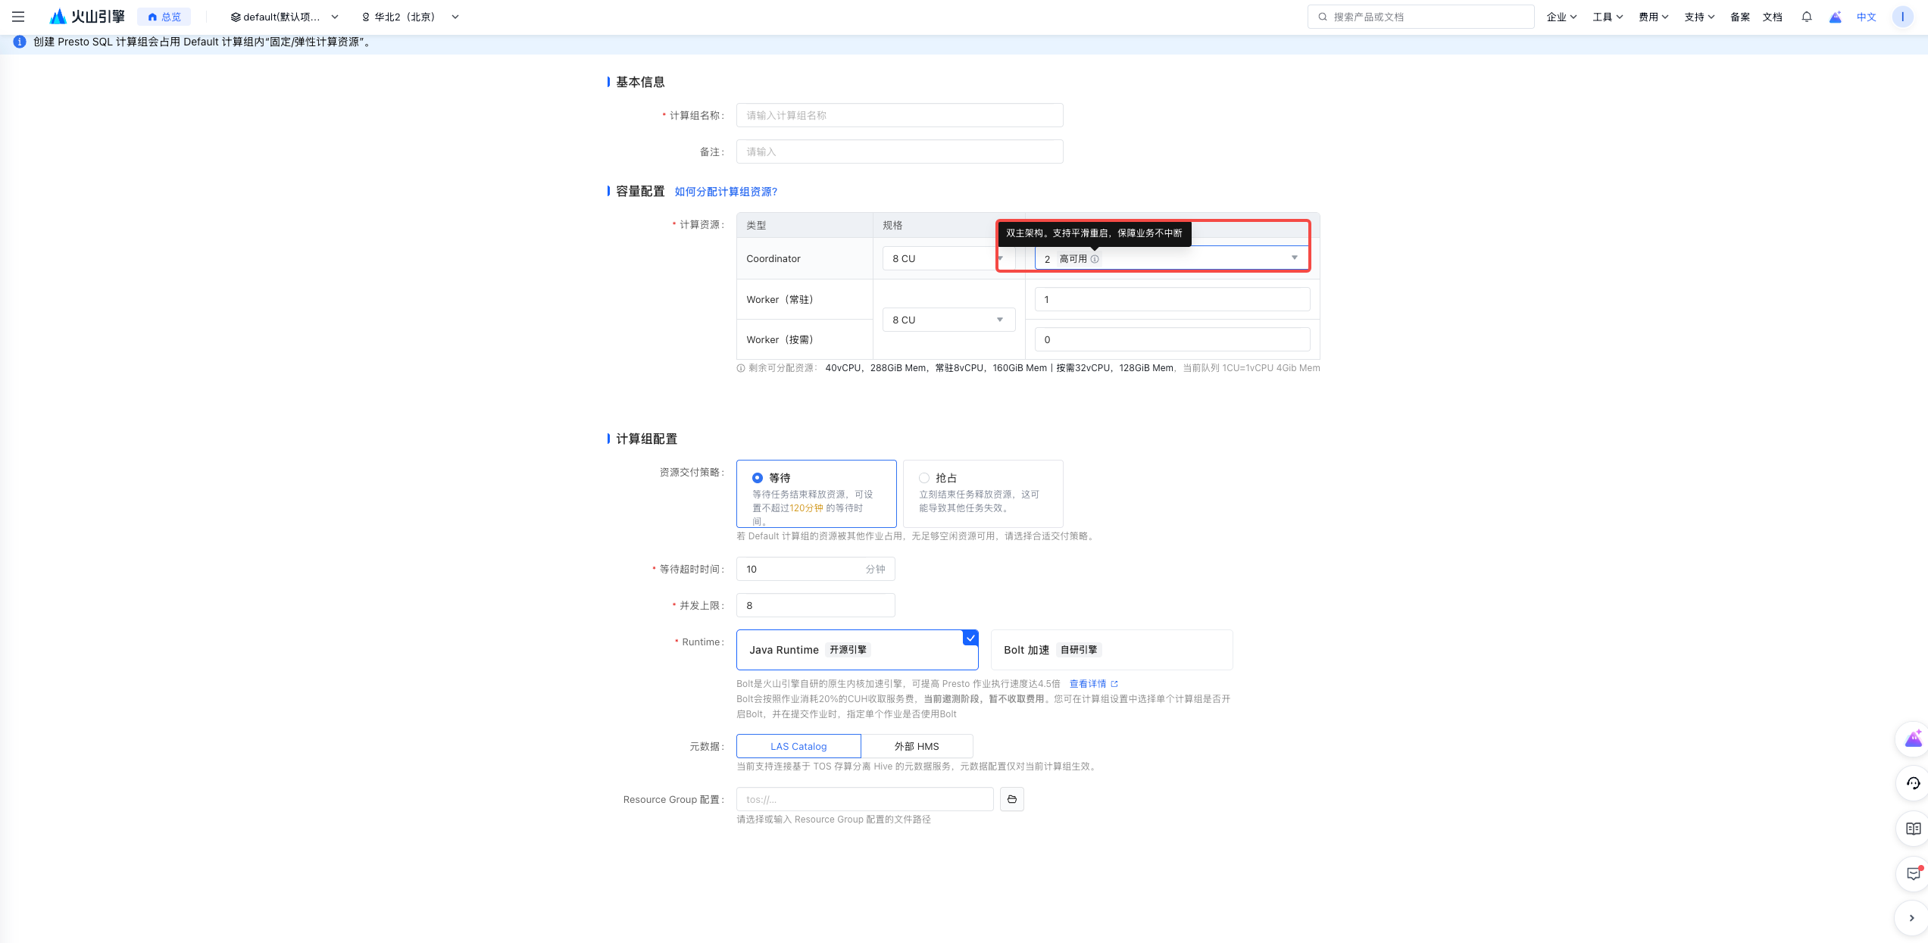Open the Coordinator count 高可用 dropdown
Viewport: 1928px width, 943px height.
tap(1172, 258)
